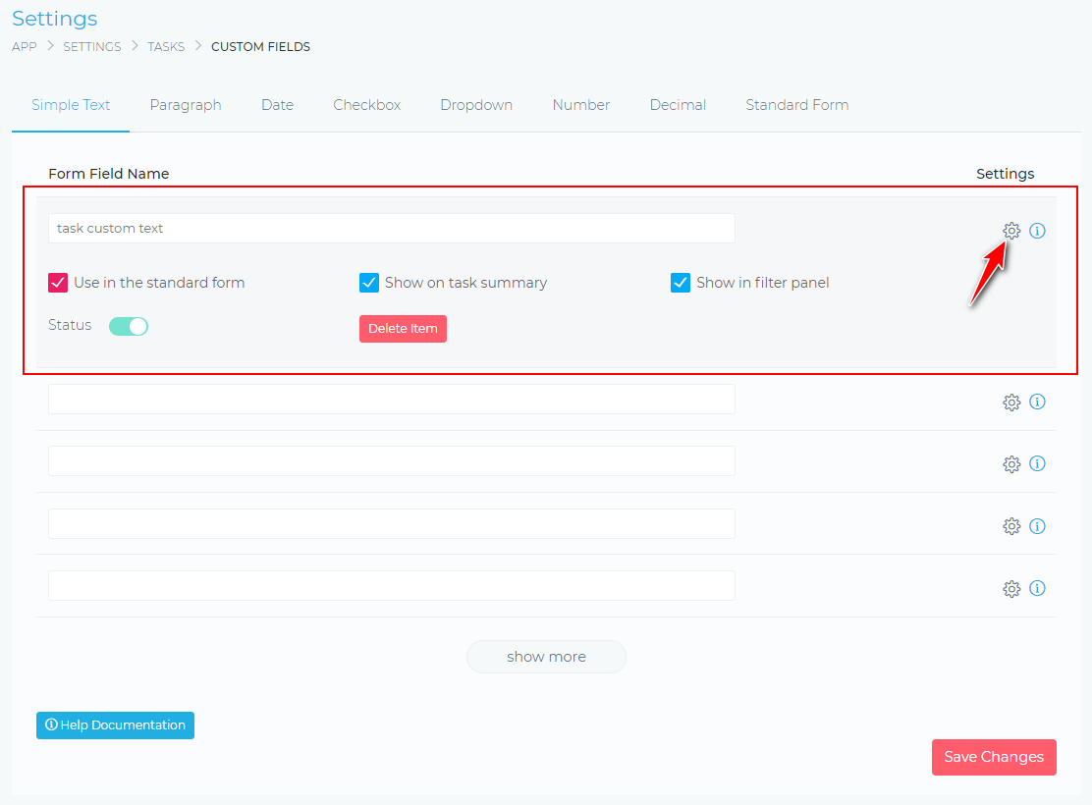Disable the Status toggle
Image resolution: width=1092 pixels, height=805 pixels.
[x=129, y=325]
